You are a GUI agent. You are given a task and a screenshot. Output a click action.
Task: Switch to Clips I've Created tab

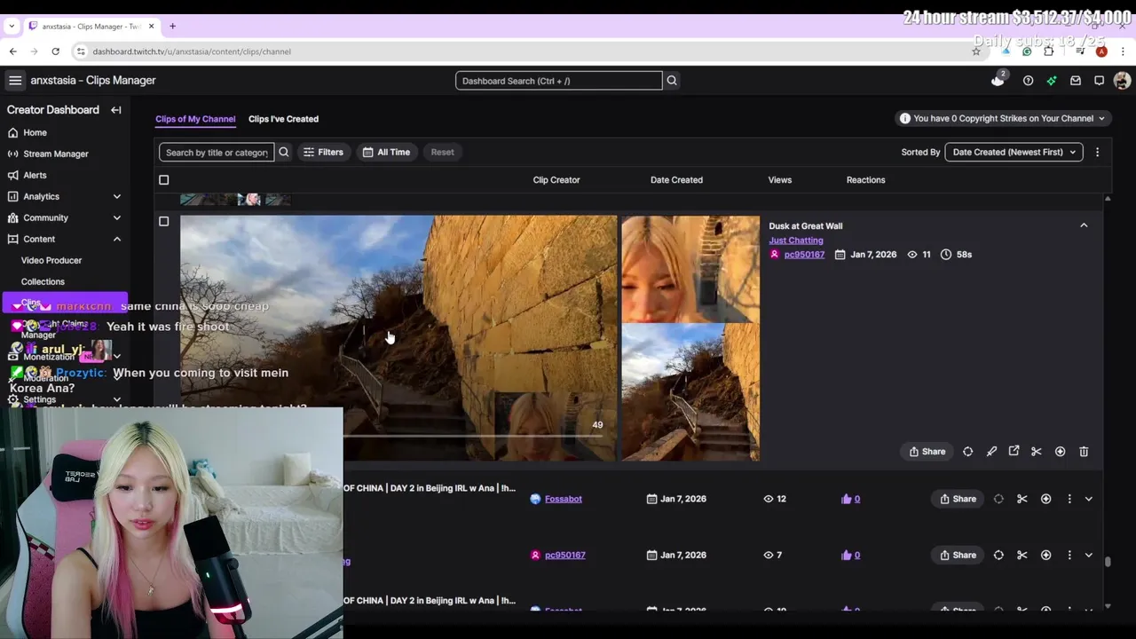point(283,119)
